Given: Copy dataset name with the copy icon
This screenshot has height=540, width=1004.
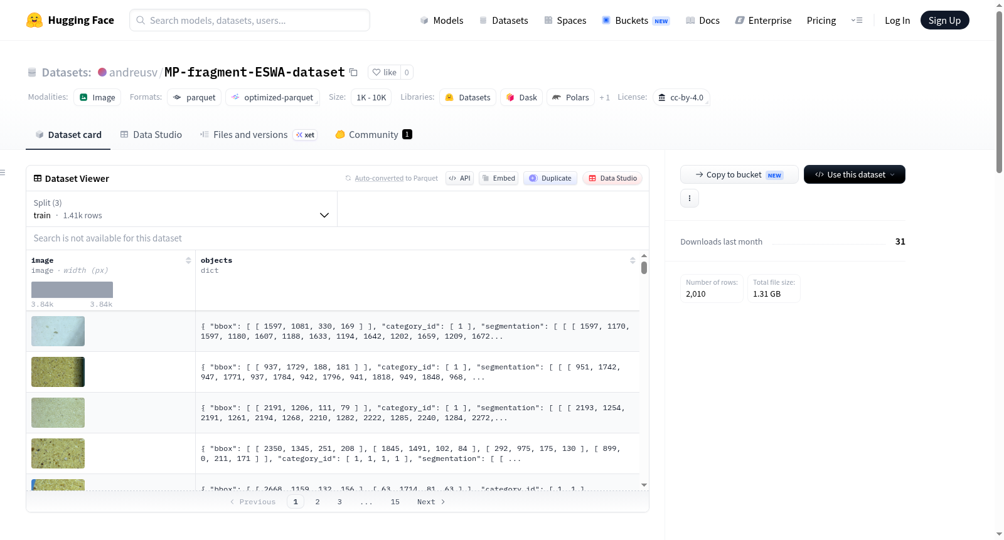Looking at the screenshot, I should 353,72.
